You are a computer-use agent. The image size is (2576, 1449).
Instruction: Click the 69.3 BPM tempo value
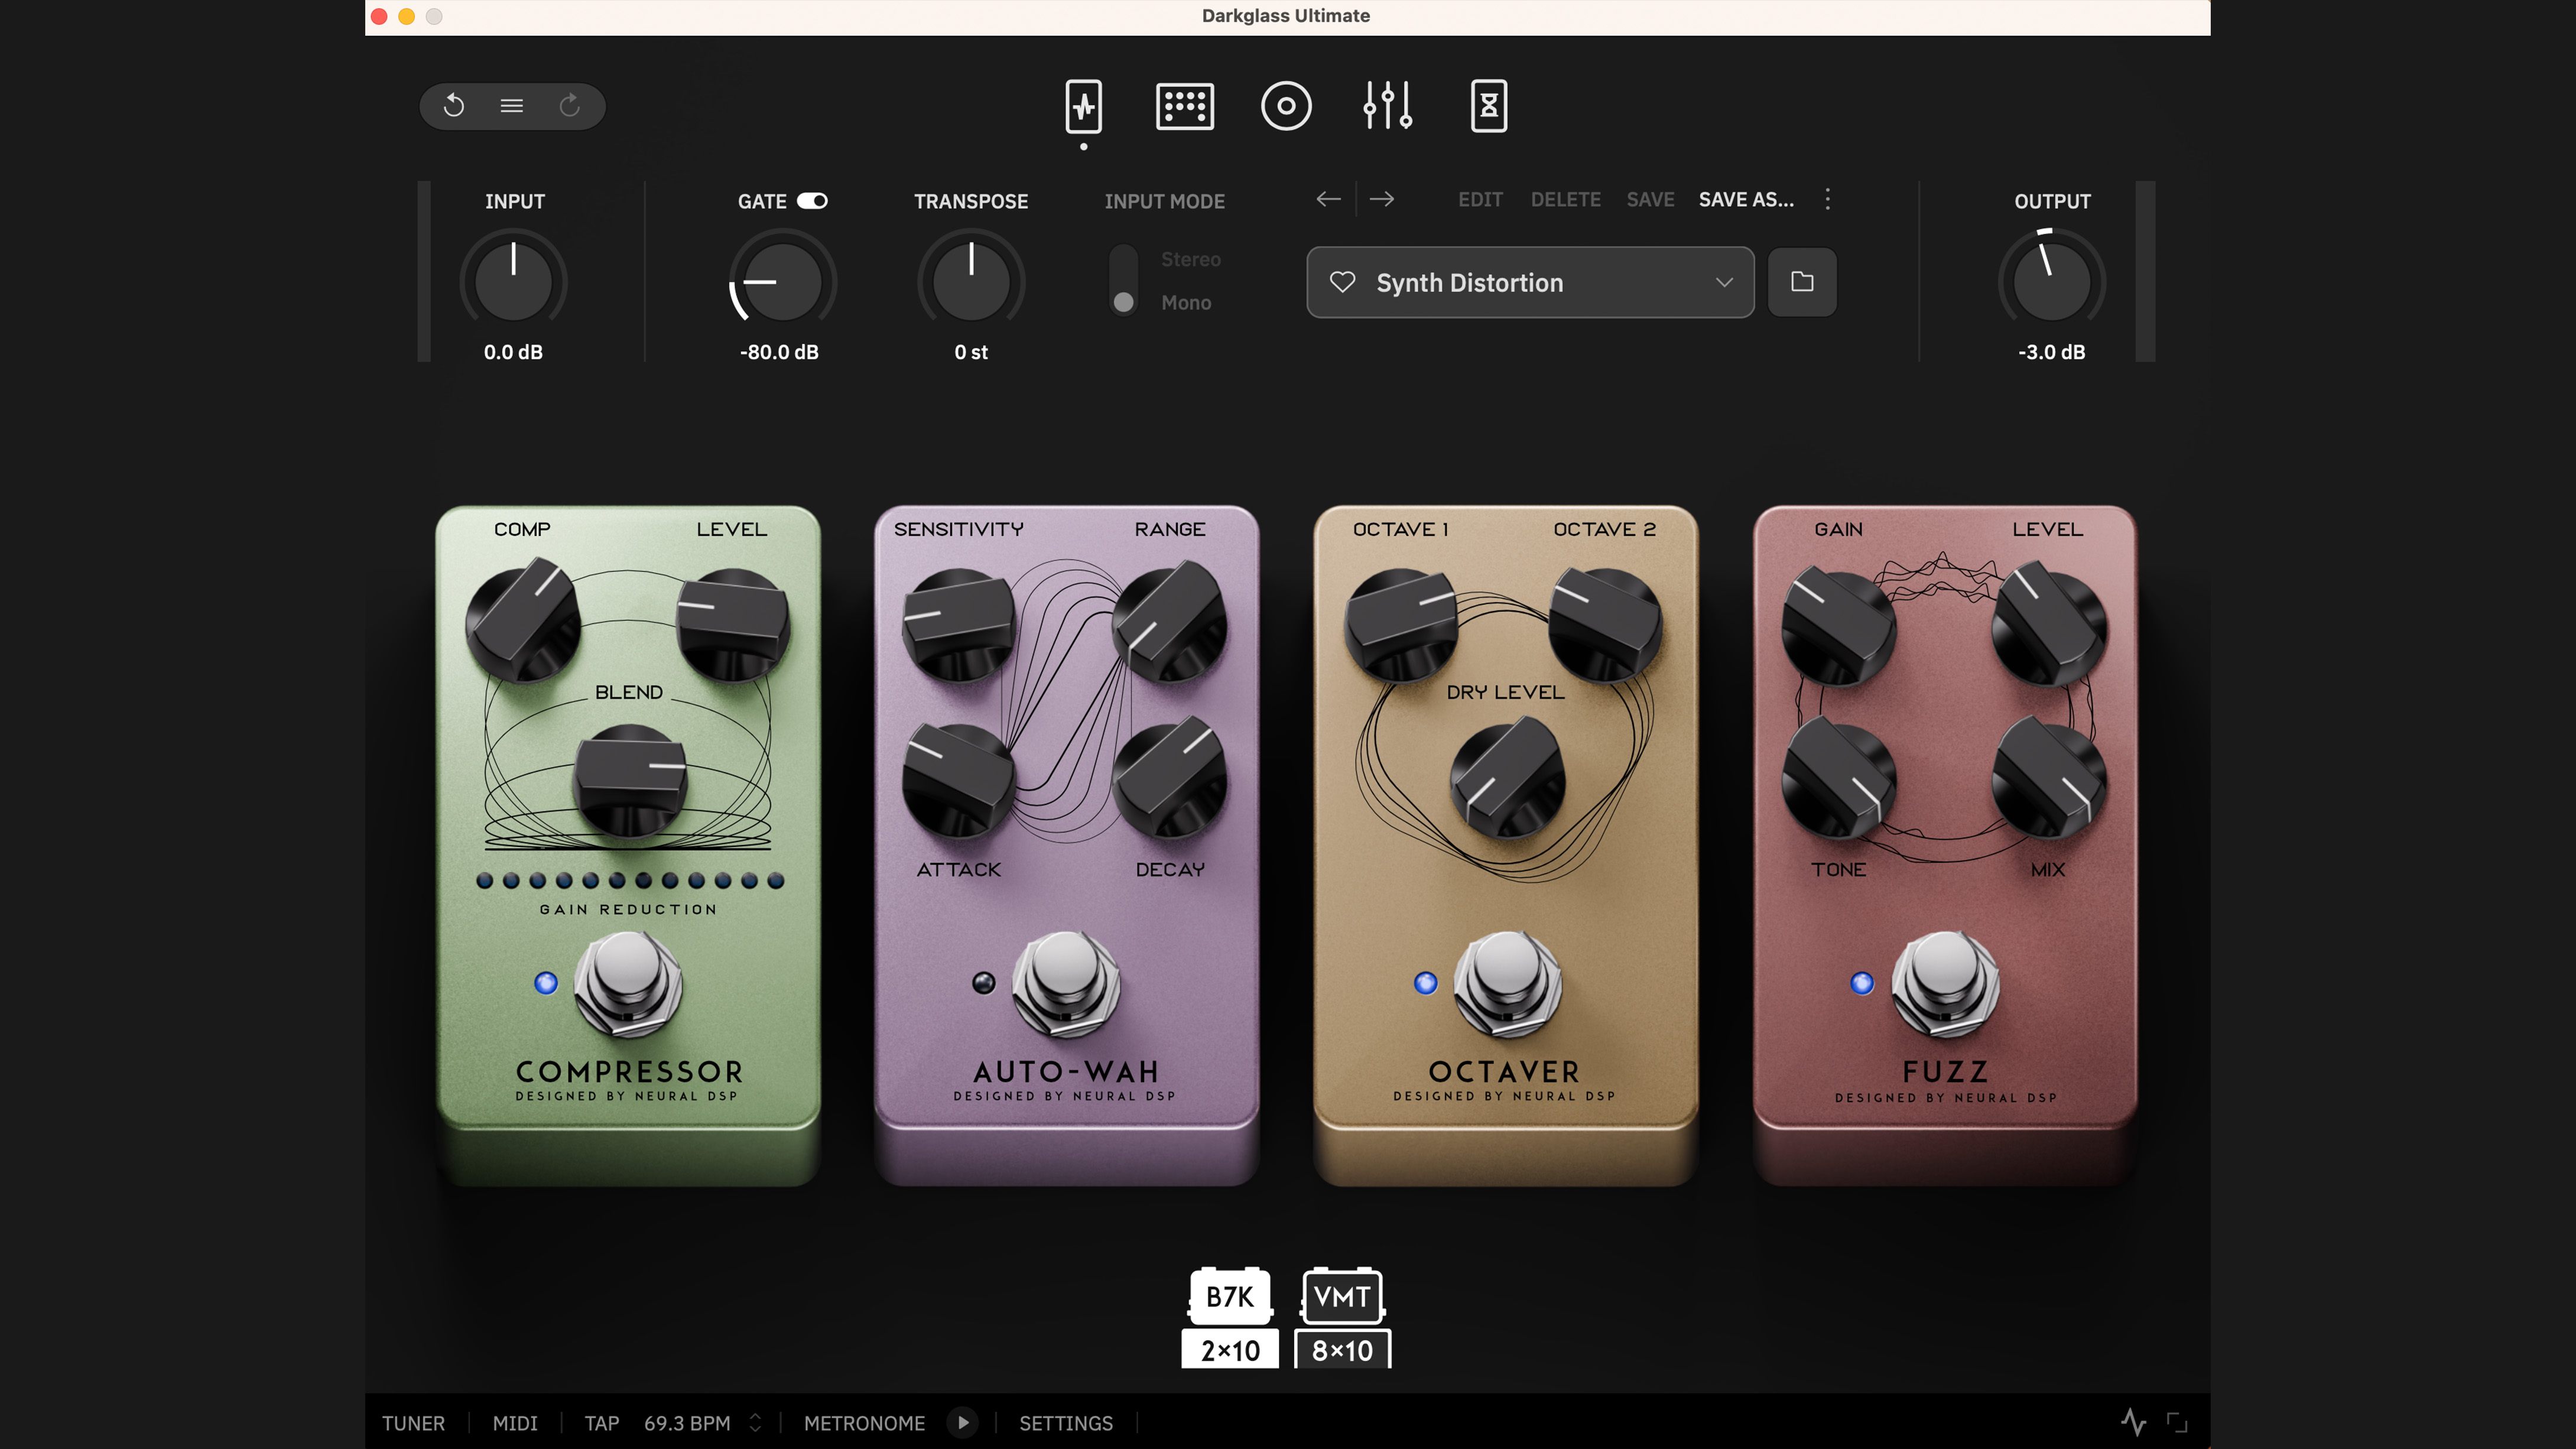(x=687, y=1423)
